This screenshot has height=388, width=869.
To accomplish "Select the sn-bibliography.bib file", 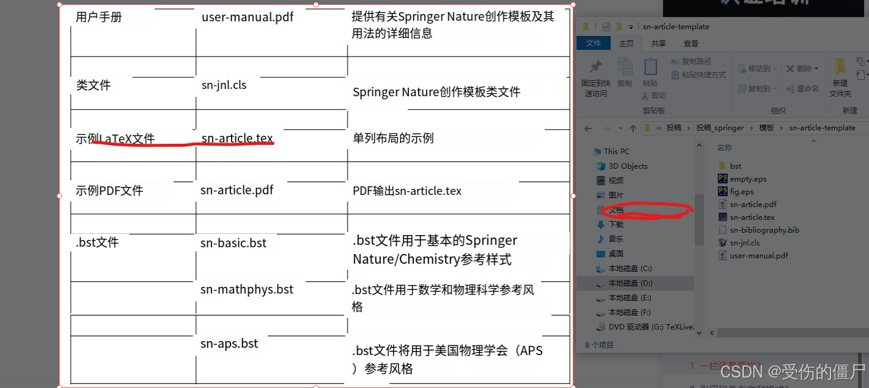I will 759,230.
